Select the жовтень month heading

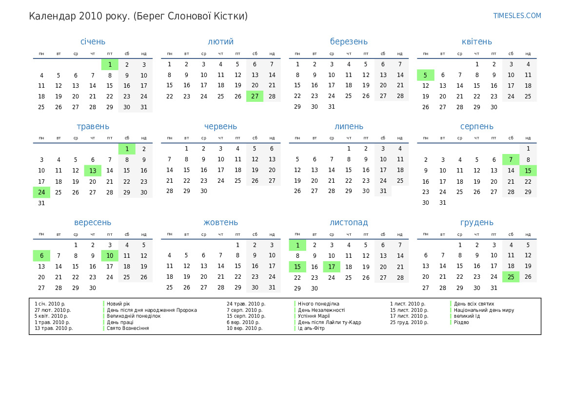221,222
